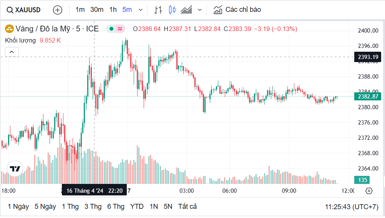Click the Tất cả range button
The image size is (385, 218).
[x=187, y=207]
